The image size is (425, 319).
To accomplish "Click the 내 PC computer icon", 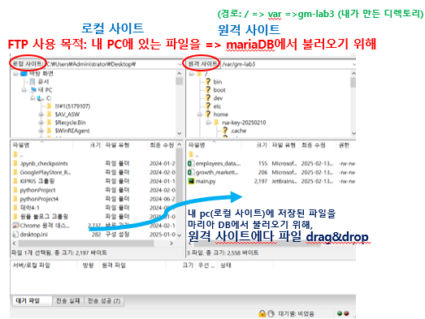I will coord(33,89).
